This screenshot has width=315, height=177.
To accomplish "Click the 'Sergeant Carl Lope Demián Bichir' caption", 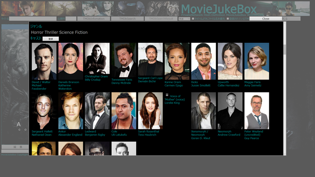I will coord(150,80).
